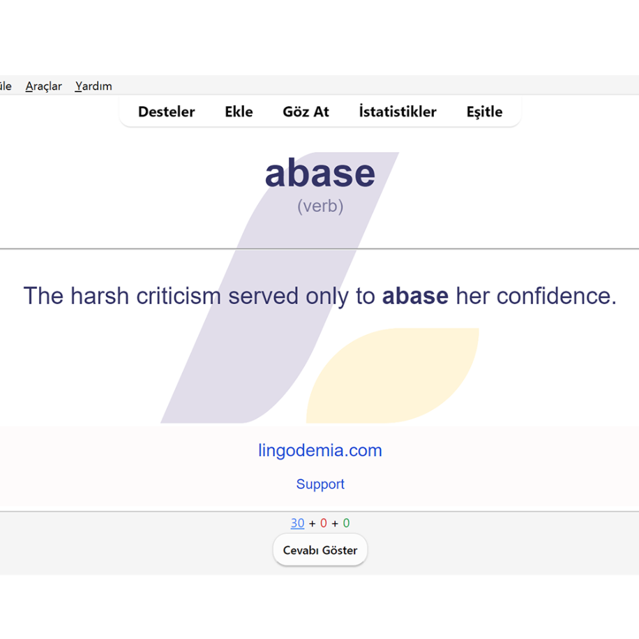Go to Desteler decks view
Screen dimensions: 639x639
(x=166, y=112)
